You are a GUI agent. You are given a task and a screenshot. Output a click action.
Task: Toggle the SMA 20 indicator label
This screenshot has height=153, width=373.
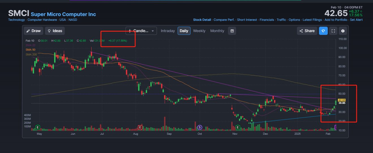coord(30,45)
